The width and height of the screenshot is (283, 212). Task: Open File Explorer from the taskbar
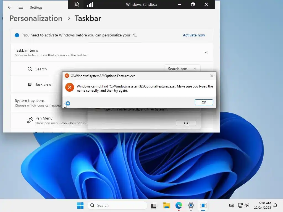(167, 205)
